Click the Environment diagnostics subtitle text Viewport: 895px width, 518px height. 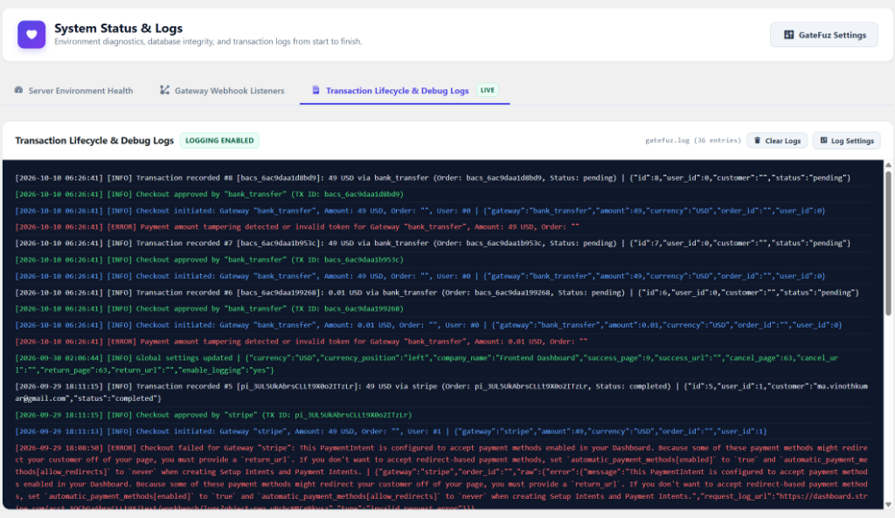pos(208,42)
